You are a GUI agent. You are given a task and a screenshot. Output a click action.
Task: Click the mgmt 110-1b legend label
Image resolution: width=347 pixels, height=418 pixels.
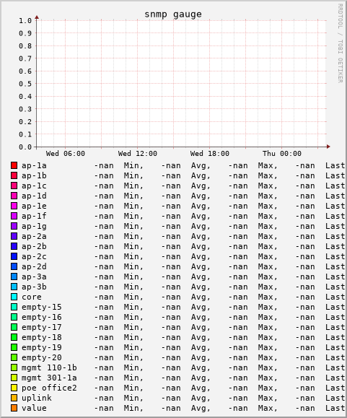click(49, 367)
